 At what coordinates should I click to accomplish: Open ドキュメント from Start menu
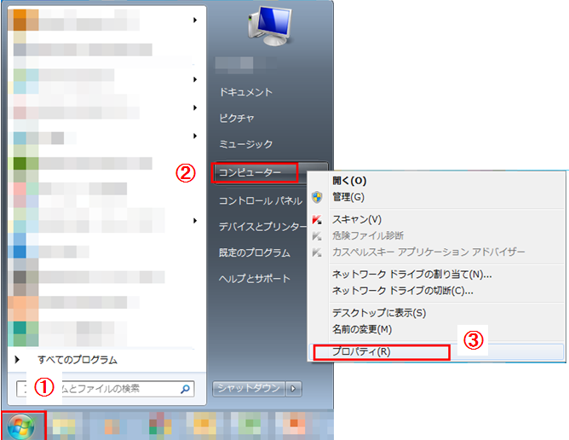click(245, 92)
